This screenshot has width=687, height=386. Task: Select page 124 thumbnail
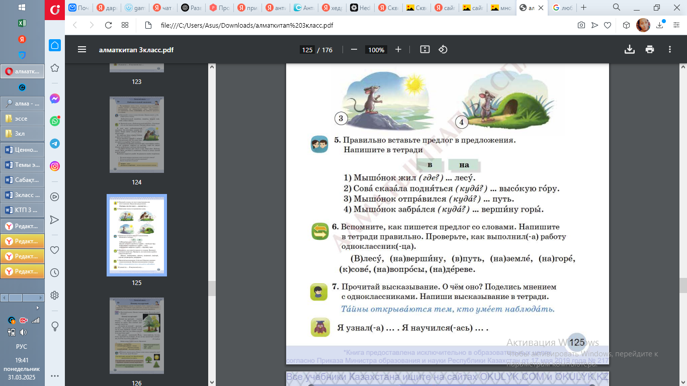[x=137, y=135]
